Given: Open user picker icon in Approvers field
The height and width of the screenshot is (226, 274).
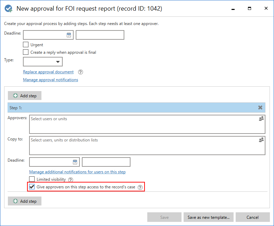Looking at the screenshot, I should pos(261,119).
